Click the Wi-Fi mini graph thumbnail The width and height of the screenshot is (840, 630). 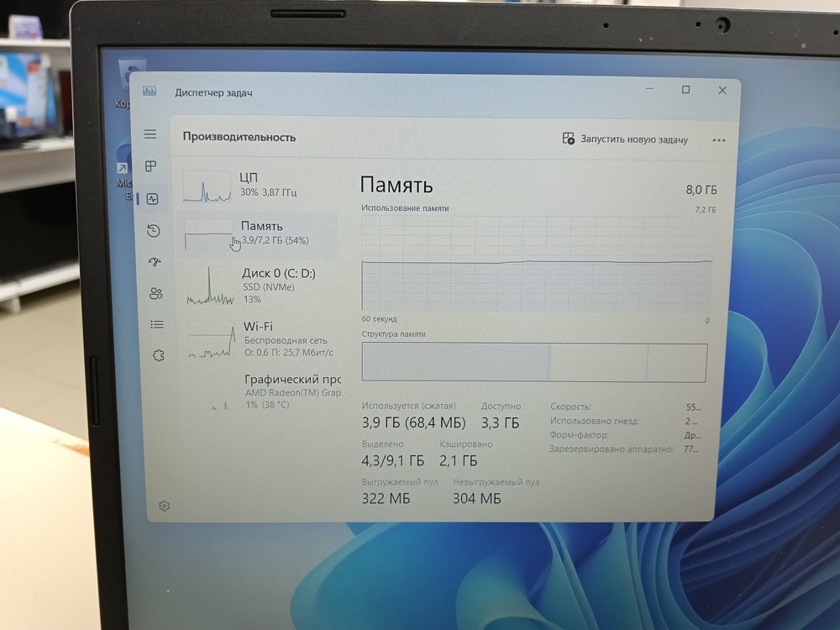tap(213, 339)
